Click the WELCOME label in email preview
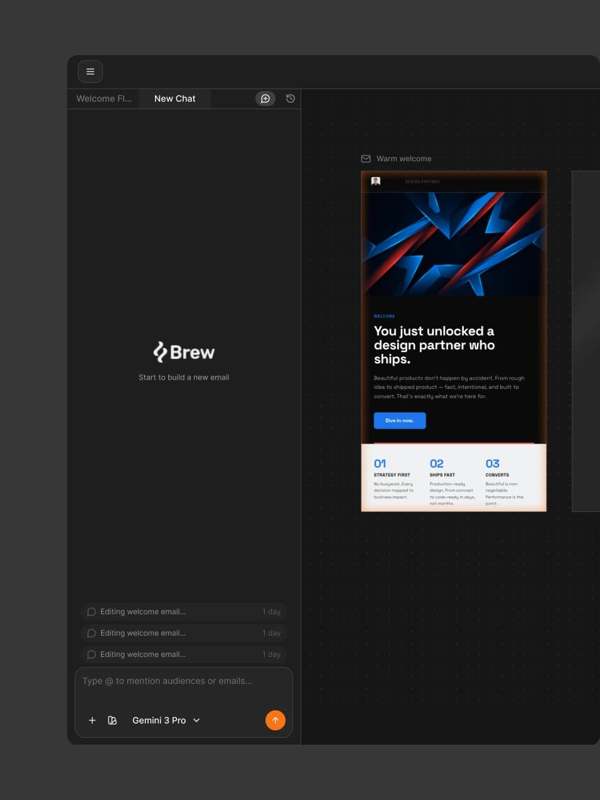 (x=384, y=316)
